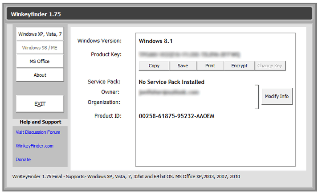This screenshot has height=193, width=318.
Task: Open the MS Office key section
Action: (x=40, y=62)
